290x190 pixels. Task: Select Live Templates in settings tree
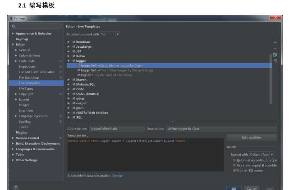coord(36,83)
